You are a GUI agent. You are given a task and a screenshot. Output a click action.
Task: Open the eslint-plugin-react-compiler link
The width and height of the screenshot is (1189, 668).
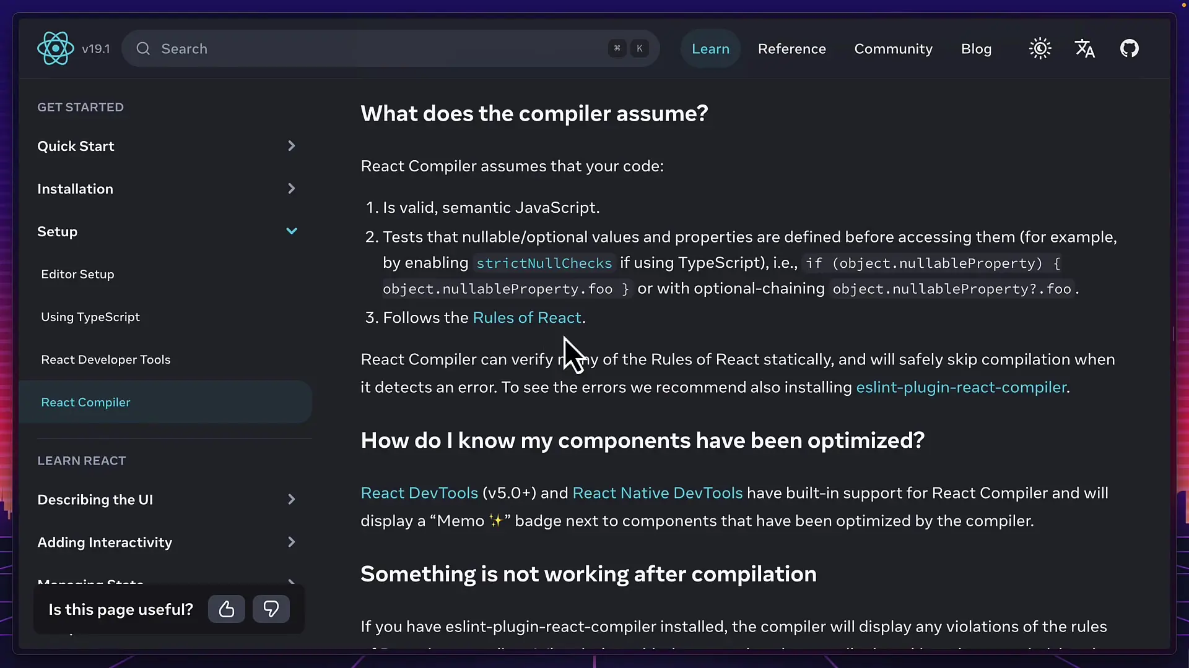point(961,387)
